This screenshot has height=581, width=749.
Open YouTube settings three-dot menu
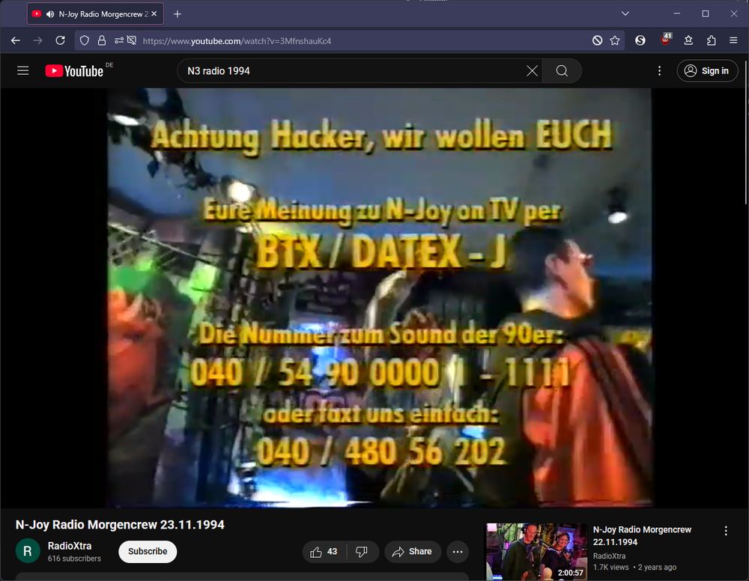point(659,70)
